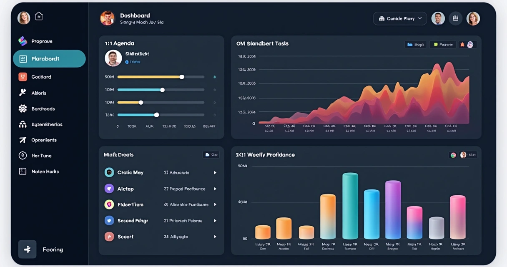The width and height of the screenshot is (507, 267).
Task: Click the purple bar in Weefly chart
Action: [393, 209]
